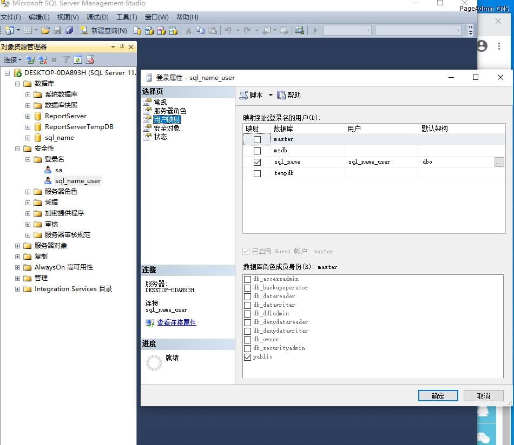
Task: Open the 调试(D) menu
Action: pos(97,17)
